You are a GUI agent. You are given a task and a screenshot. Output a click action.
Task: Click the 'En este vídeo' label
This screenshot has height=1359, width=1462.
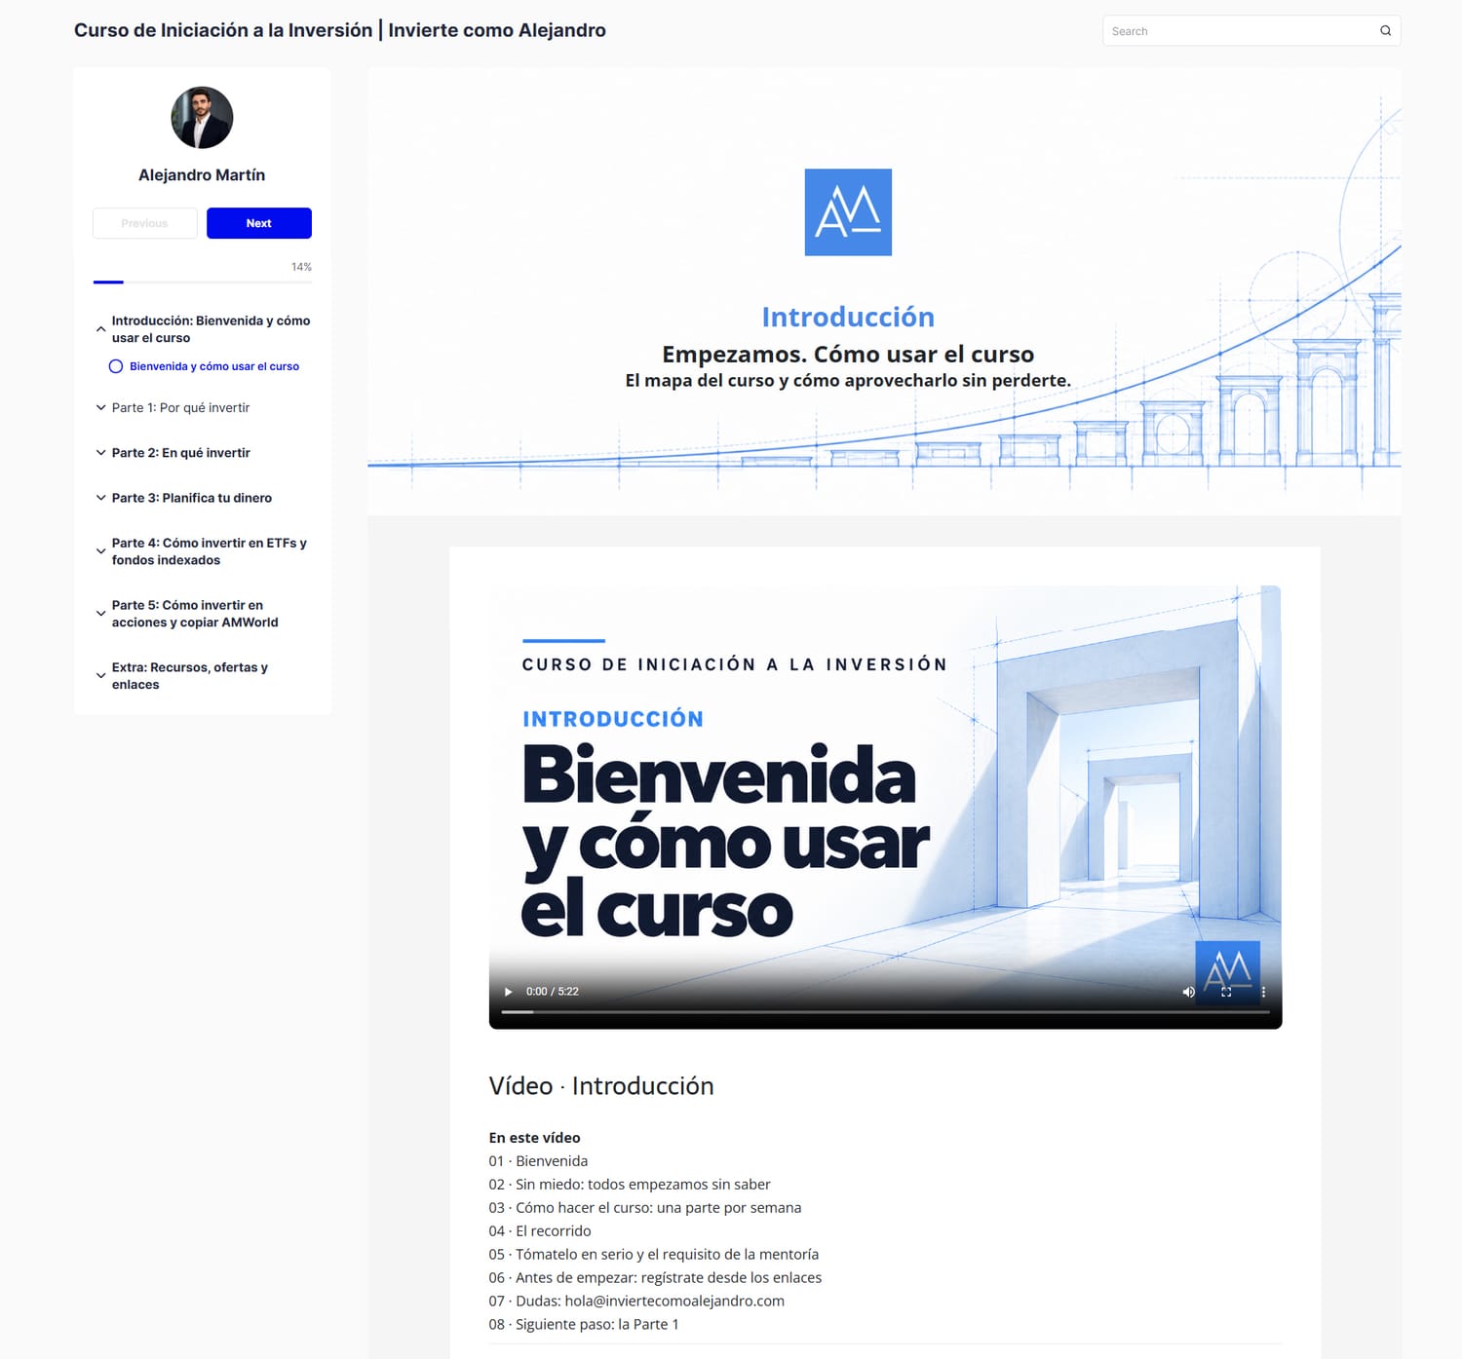(534, 1138)
